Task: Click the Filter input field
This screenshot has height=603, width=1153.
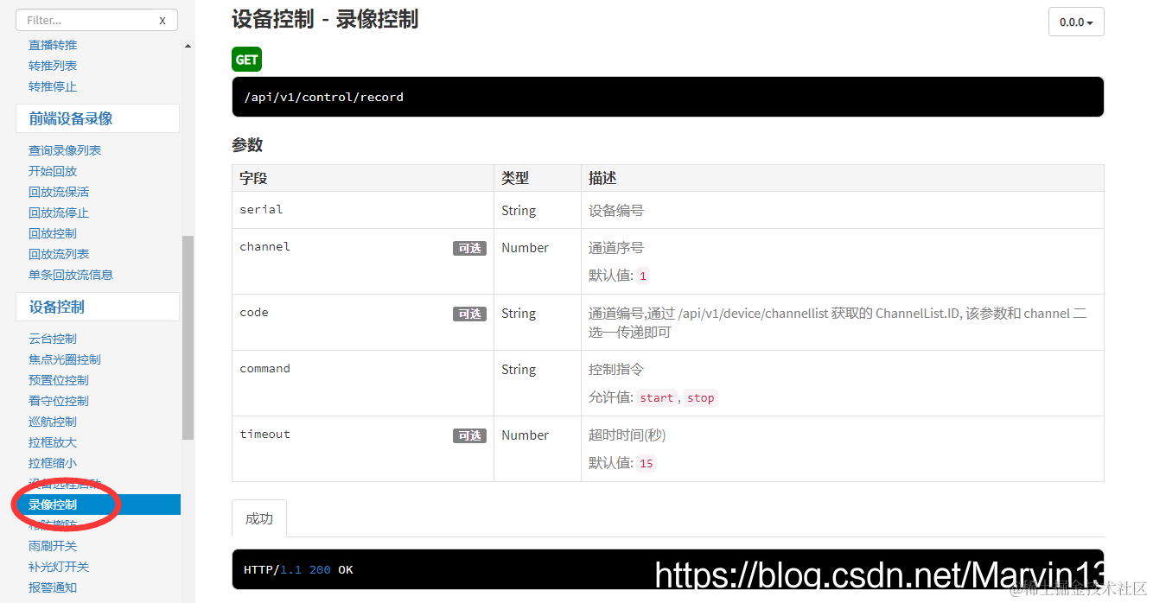Action: point(97,20)
